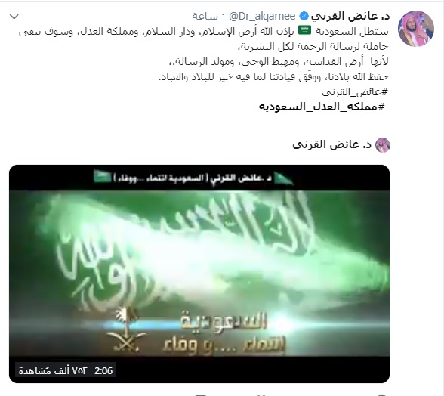Image resolution: width=444 pixels, height=396 pixels.
Task: Open the @Dr_alqarnee handle link
Action: click(x=262, y=17)
